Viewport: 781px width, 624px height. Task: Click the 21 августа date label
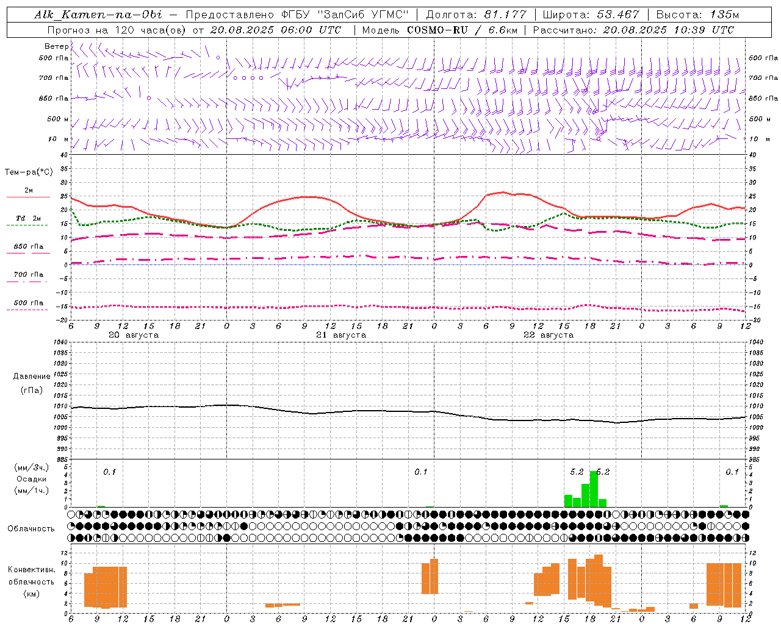coord(341,335)
